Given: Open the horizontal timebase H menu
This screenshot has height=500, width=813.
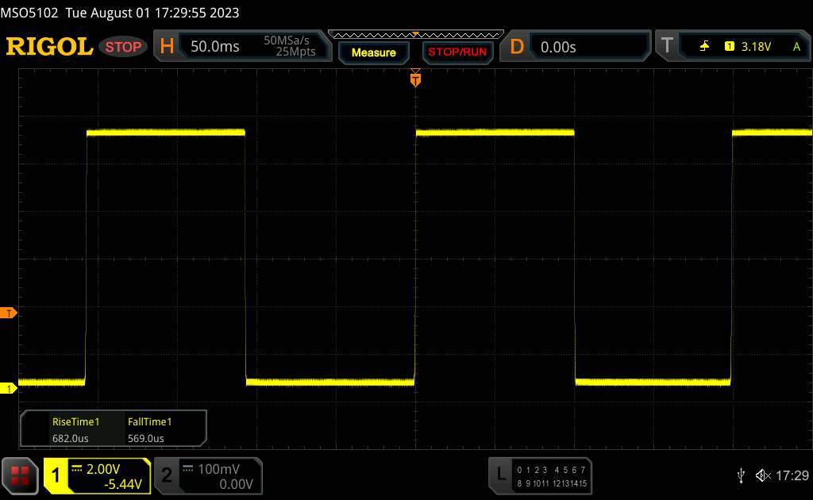Looking at the screenshot, I should pos(167,46).
